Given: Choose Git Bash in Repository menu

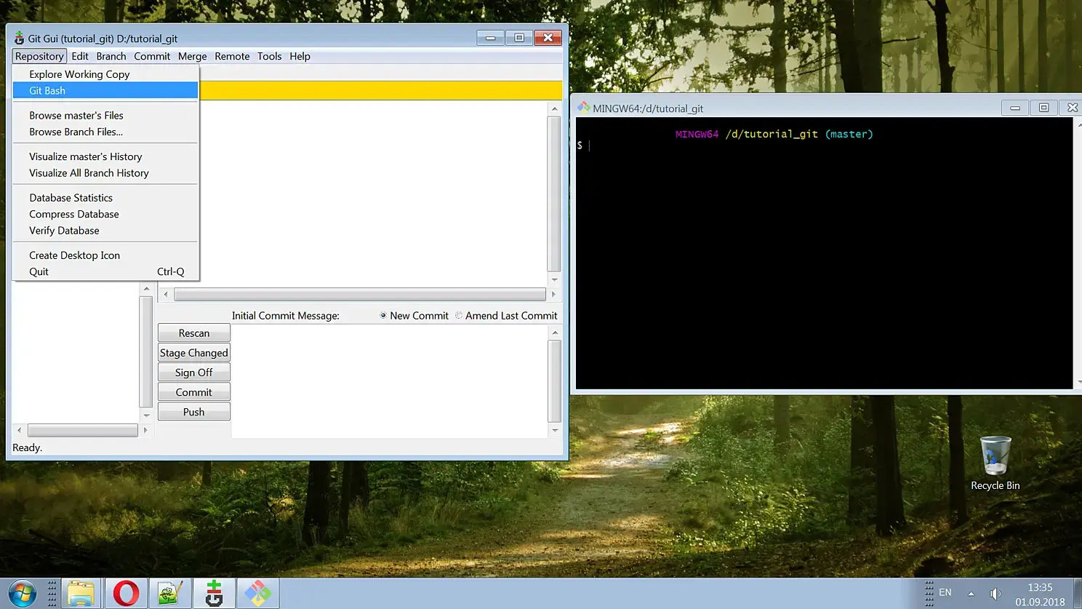Looking at the screenshot, I should pyautogui.click(x=105, y=90).
